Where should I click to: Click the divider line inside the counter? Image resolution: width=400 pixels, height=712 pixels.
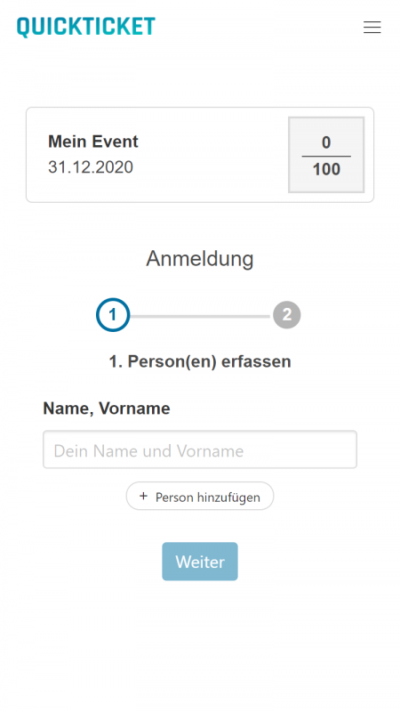(x=326, y=157)
